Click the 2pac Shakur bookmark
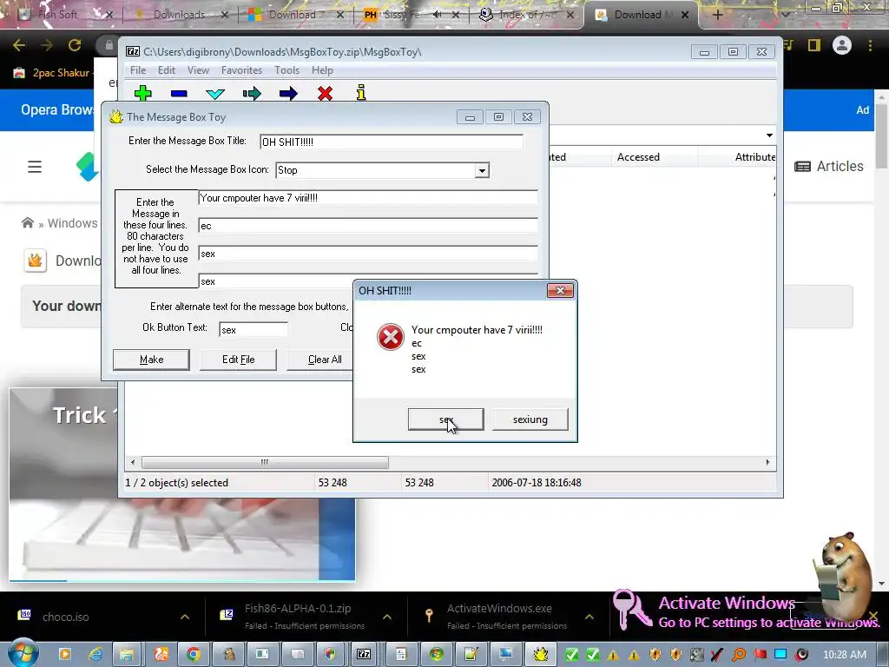The height and width of the screenshot is (667, 889). [x=52, y=73]
